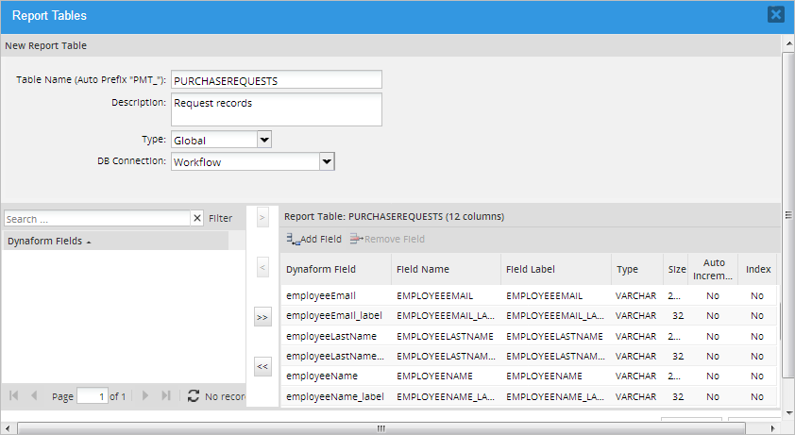
Task: Click the Filter button beside search
Action: click(x=220, y=218)
